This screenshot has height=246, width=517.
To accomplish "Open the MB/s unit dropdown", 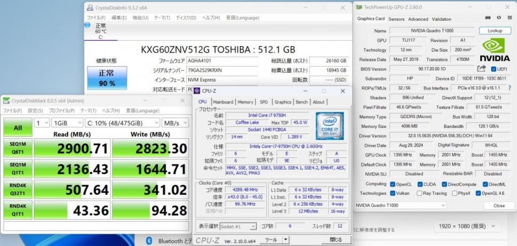I will coord(175,123).
